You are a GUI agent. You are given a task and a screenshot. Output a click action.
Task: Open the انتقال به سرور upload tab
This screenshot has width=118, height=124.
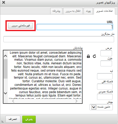point(73,11)
